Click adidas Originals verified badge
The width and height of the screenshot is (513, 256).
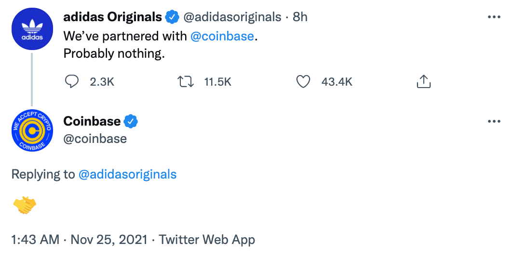(x=172, y=17)
